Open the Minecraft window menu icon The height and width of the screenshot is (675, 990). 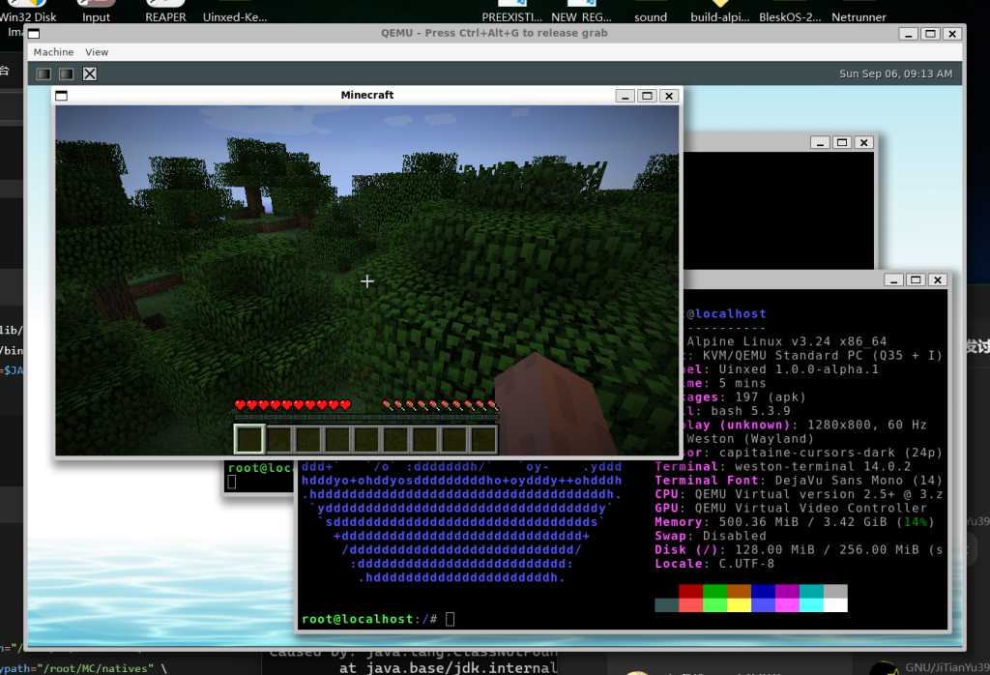pos(61,96)
